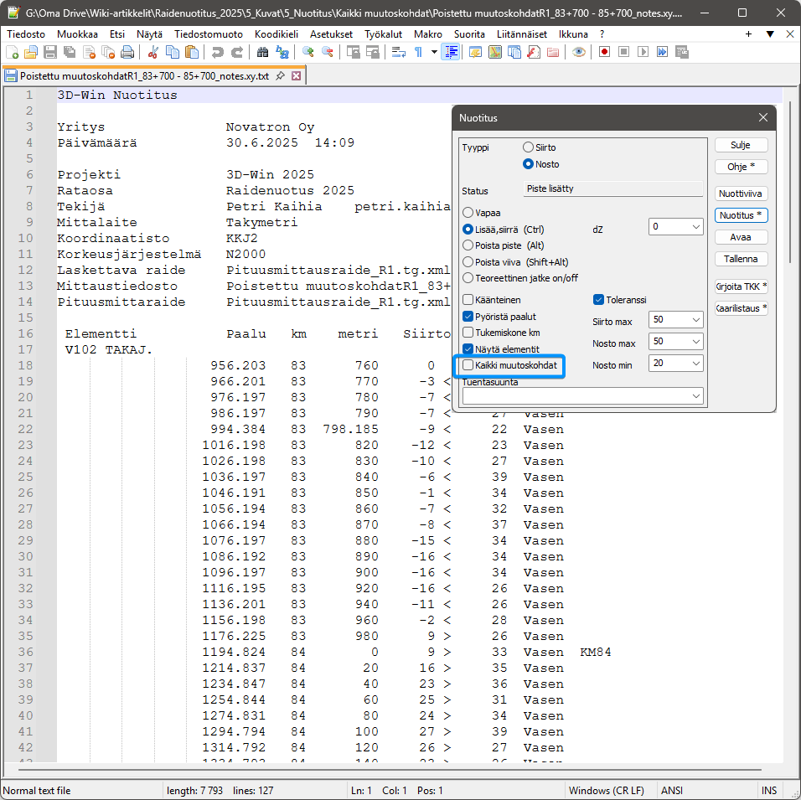Uncheck the Pyöristä paalut checkbox
801x800 pixels.
[468, 317]
